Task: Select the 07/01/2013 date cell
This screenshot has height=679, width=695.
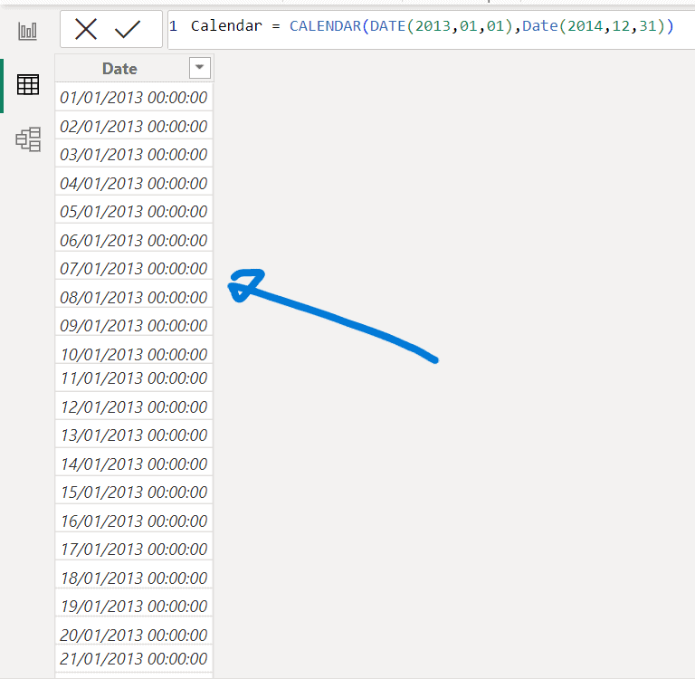Action: (133, 268)
